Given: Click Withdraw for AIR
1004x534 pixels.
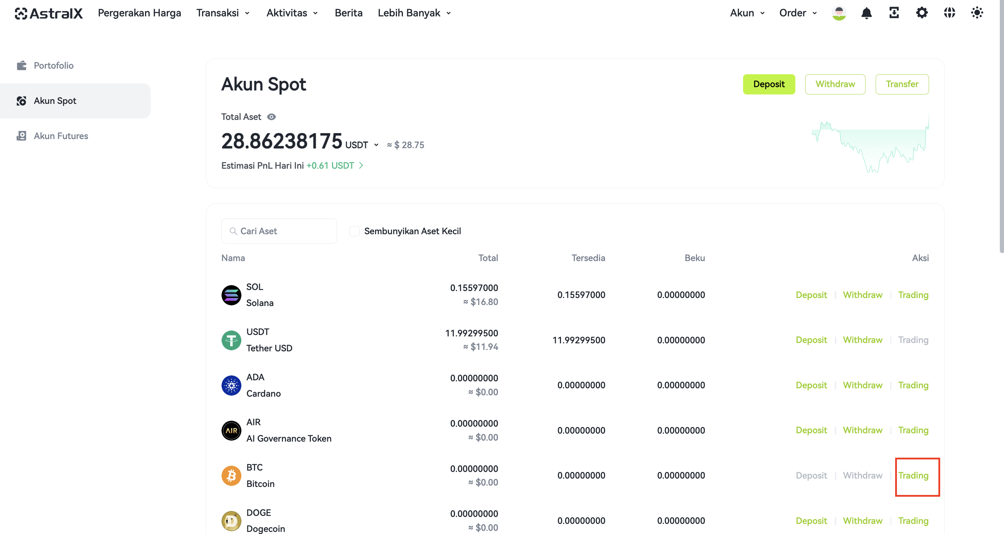Looking at the screenshot, I should tap(862, 430).
